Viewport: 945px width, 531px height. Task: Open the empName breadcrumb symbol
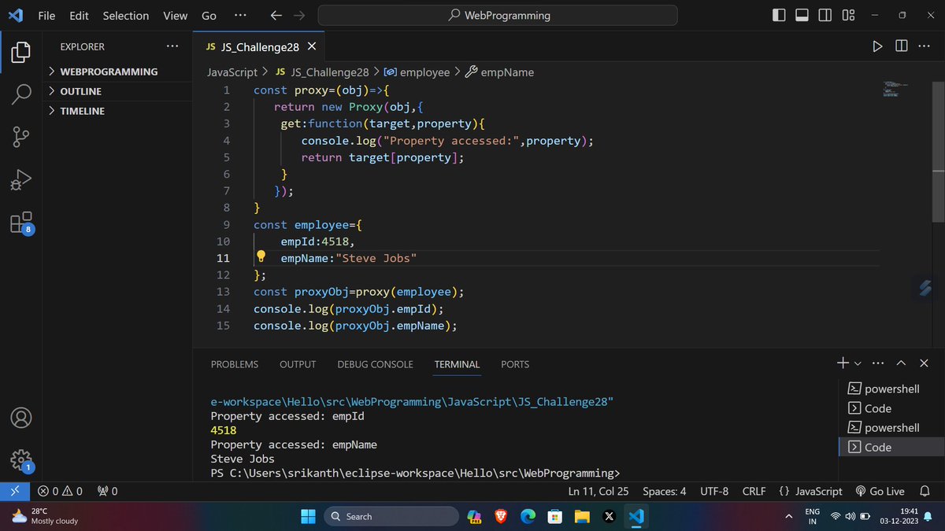[x=499, y=72]
